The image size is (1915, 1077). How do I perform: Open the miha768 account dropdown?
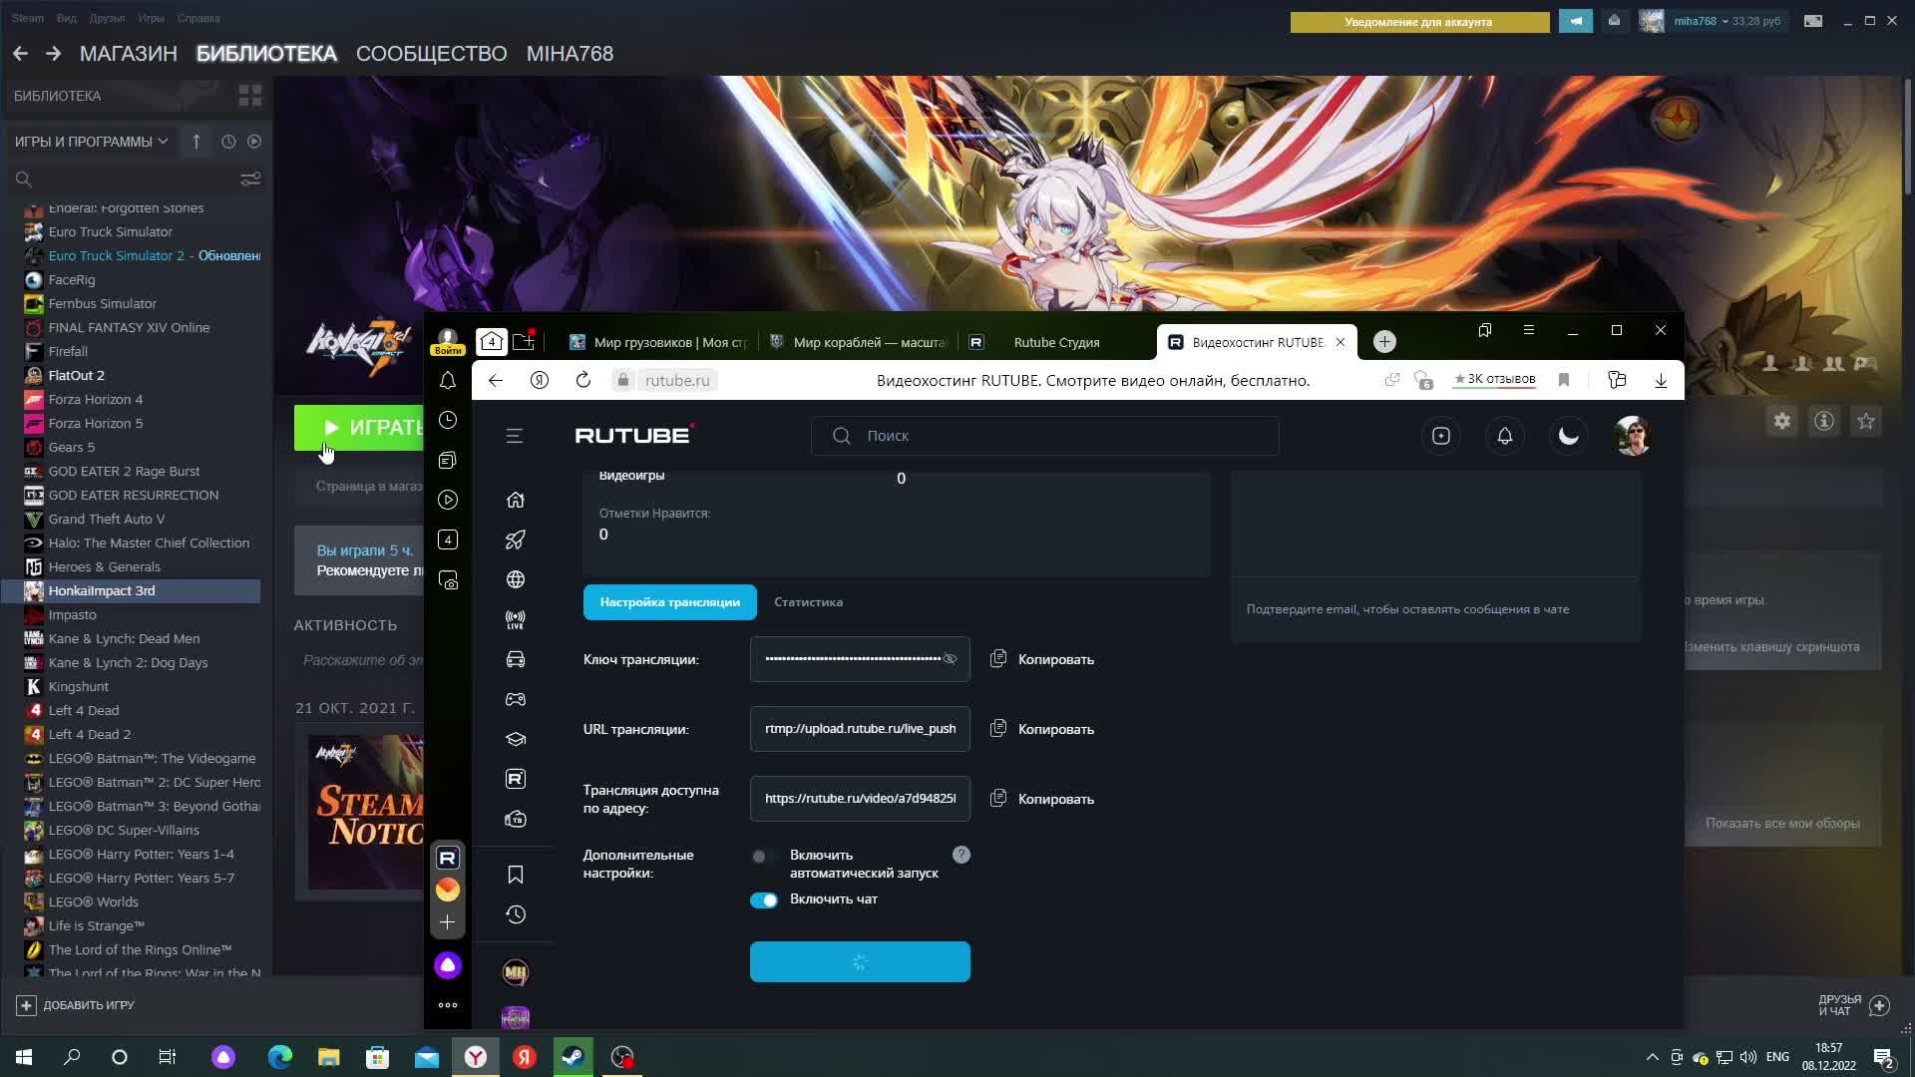pos(1700,21)
